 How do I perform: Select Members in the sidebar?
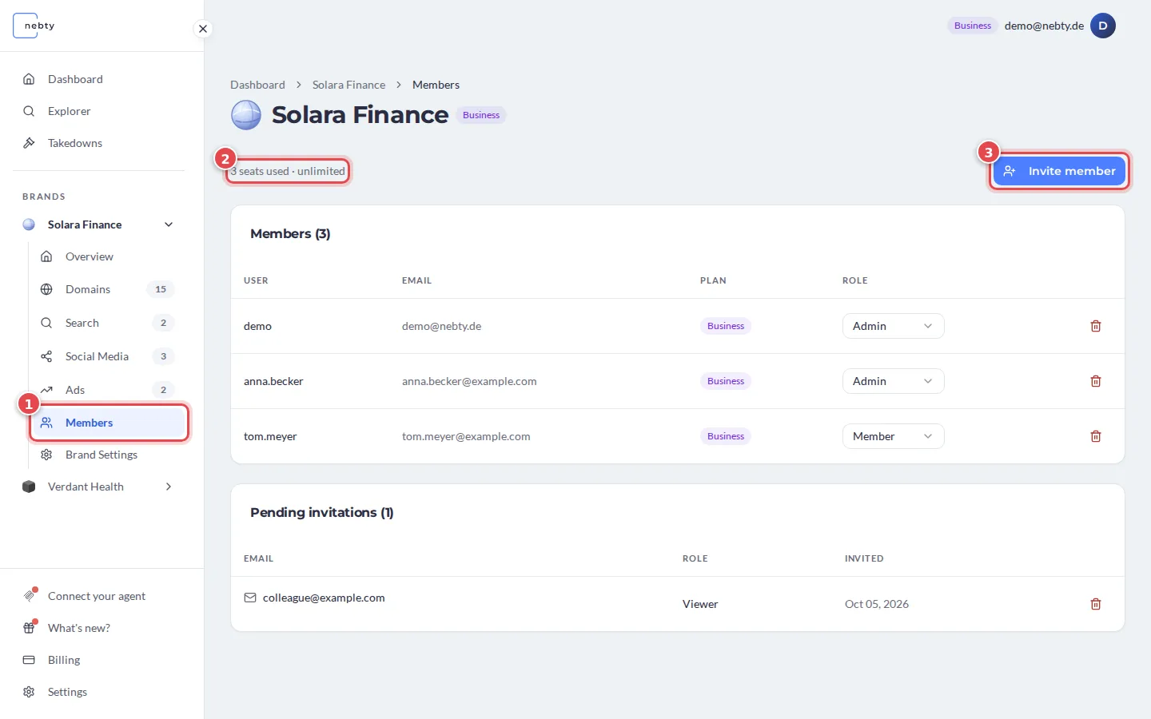point(109,423)
